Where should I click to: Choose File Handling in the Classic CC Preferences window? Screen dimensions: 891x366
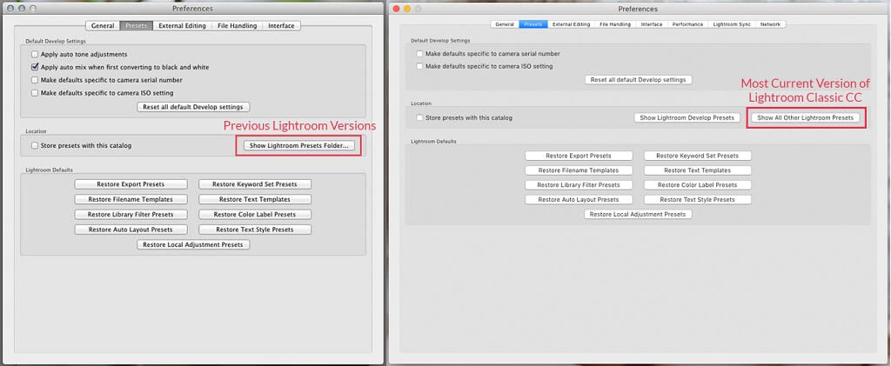tap(615, 24)
